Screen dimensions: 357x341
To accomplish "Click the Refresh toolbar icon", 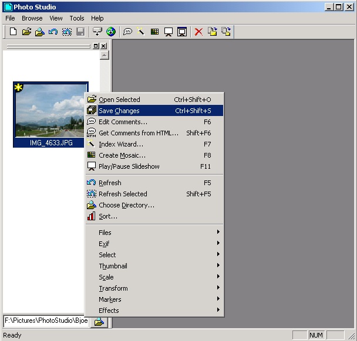I will pyautogui.click(x=53, y=32).
